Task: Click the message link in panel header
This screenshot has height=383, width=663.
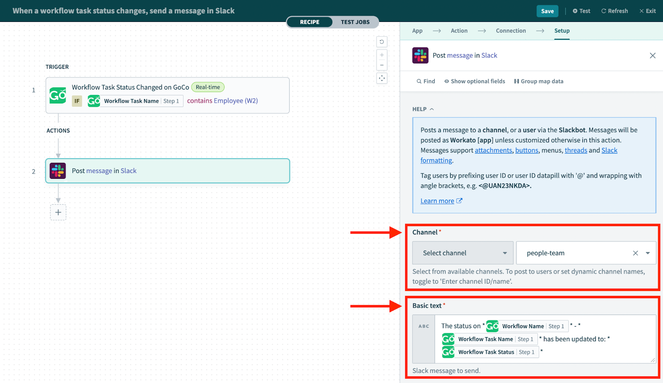Action: pos(460,55)
